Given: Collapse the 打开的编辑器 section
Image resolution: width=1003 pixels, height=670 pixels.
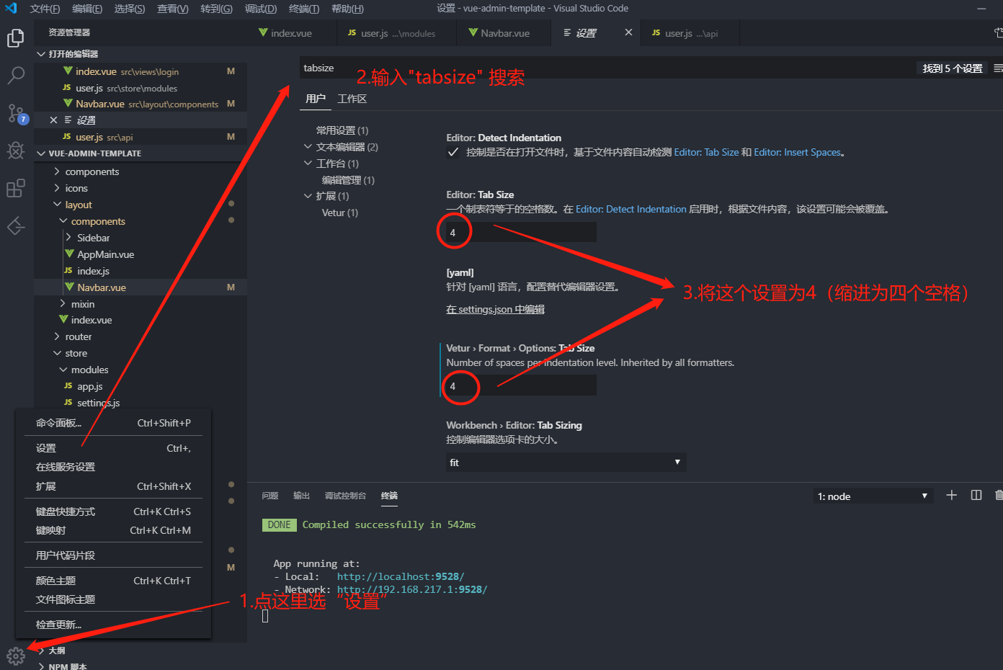Looking at the screenshot, I should 41,54.
